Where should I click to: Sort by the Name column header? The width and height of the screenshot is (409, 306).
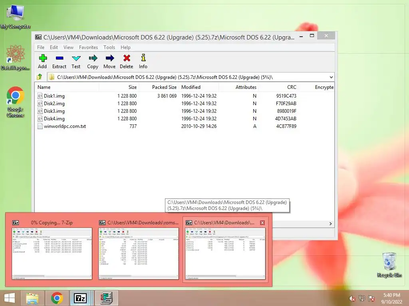pyautogui.click(x=67, y=87)
